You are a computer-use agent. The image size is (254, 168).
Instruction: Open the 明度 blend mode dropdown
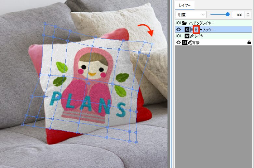[x=191, y=15]
